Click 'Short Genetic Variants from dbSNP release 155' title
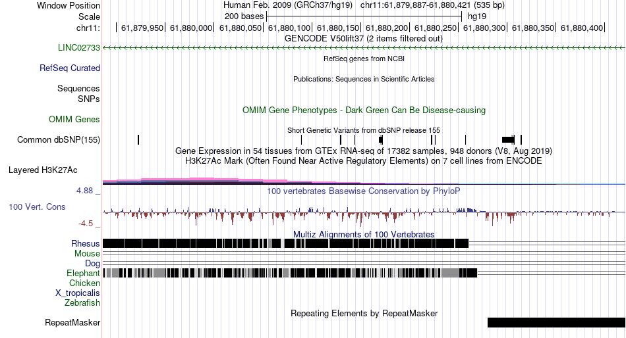 tap(364, 130)
